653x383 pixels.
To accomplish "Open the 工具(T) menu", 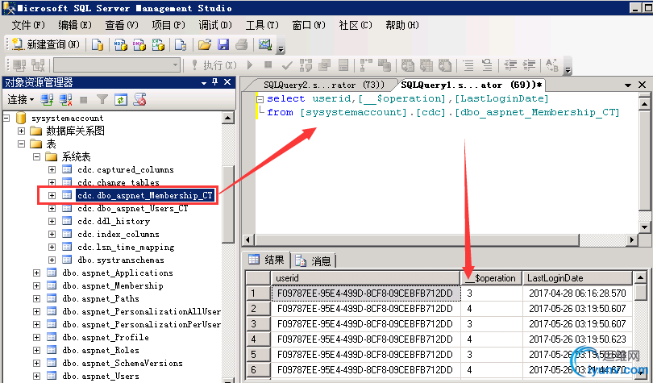I will pyautogui.click(x=261, y=25).
